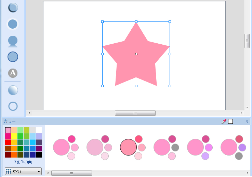
Task: Pin the カラー panel
Action: tap(247, 121)
